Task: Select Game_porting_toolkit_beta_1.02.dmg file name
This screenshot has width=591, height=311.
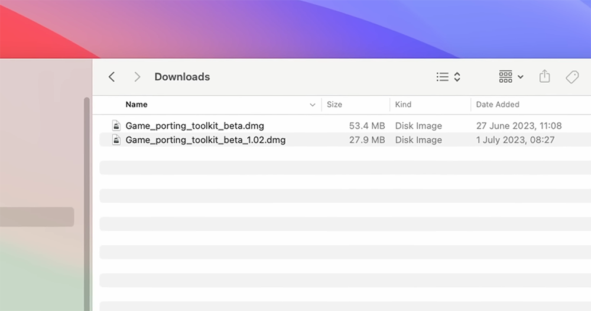Action: [206, 140]
